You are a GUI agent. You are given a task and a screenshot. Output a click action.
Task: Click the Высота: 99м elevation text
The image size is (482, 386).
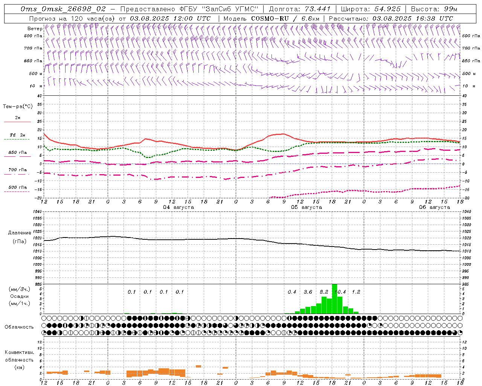click(x=434, y=9)
